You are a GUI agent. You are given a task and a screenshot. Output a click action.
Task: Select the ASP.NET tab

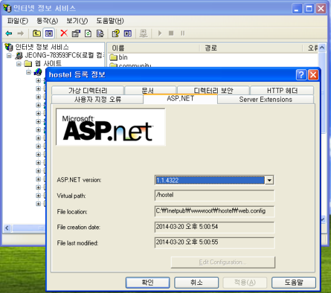(x=180, y=99)
